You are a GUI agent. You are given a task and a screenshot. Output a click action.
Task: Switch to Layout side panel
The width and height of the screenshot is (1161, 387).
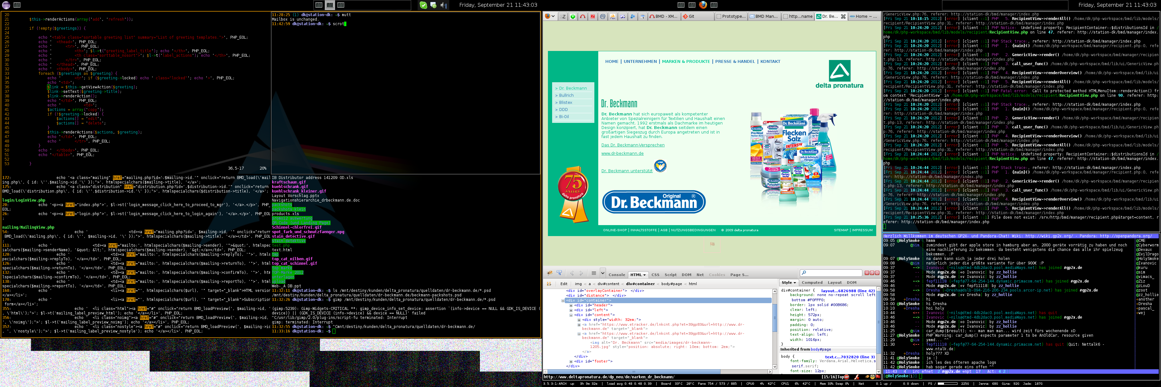click(835, 283)
